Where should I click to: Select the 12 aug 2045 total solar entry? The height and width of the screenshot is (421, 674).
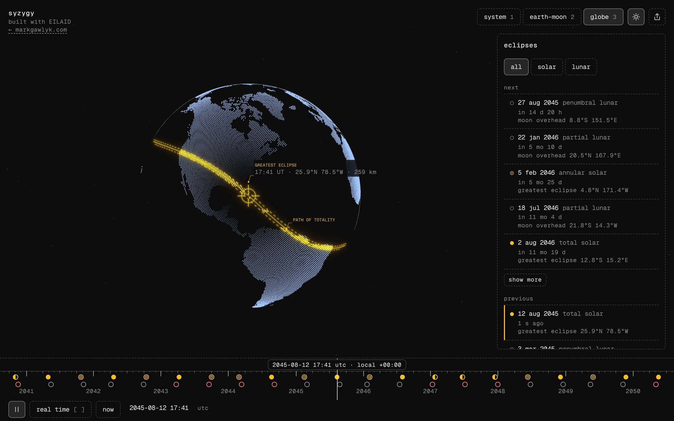click(581, 323)
